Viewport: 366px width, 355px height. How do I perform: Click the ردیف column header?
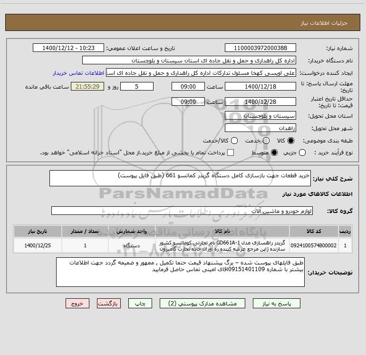[345, 231]
